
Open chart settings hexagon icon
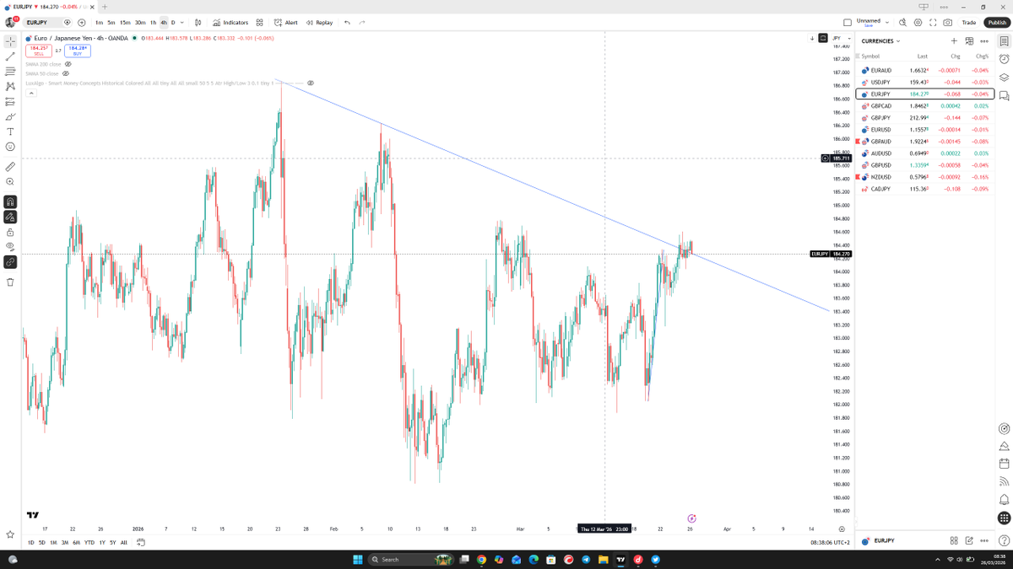click(918, 23)
